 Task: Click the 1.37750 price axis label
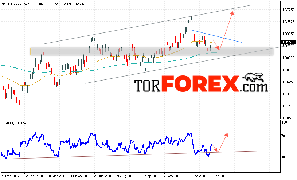[x=288, y=10]
